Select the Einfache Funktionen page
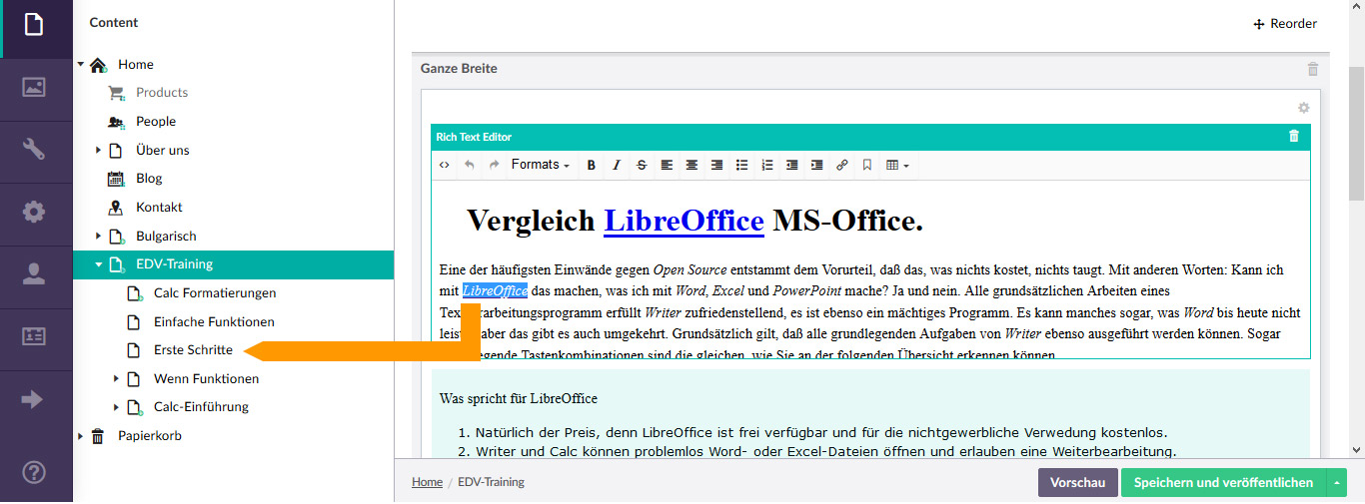 pos(214,321)
